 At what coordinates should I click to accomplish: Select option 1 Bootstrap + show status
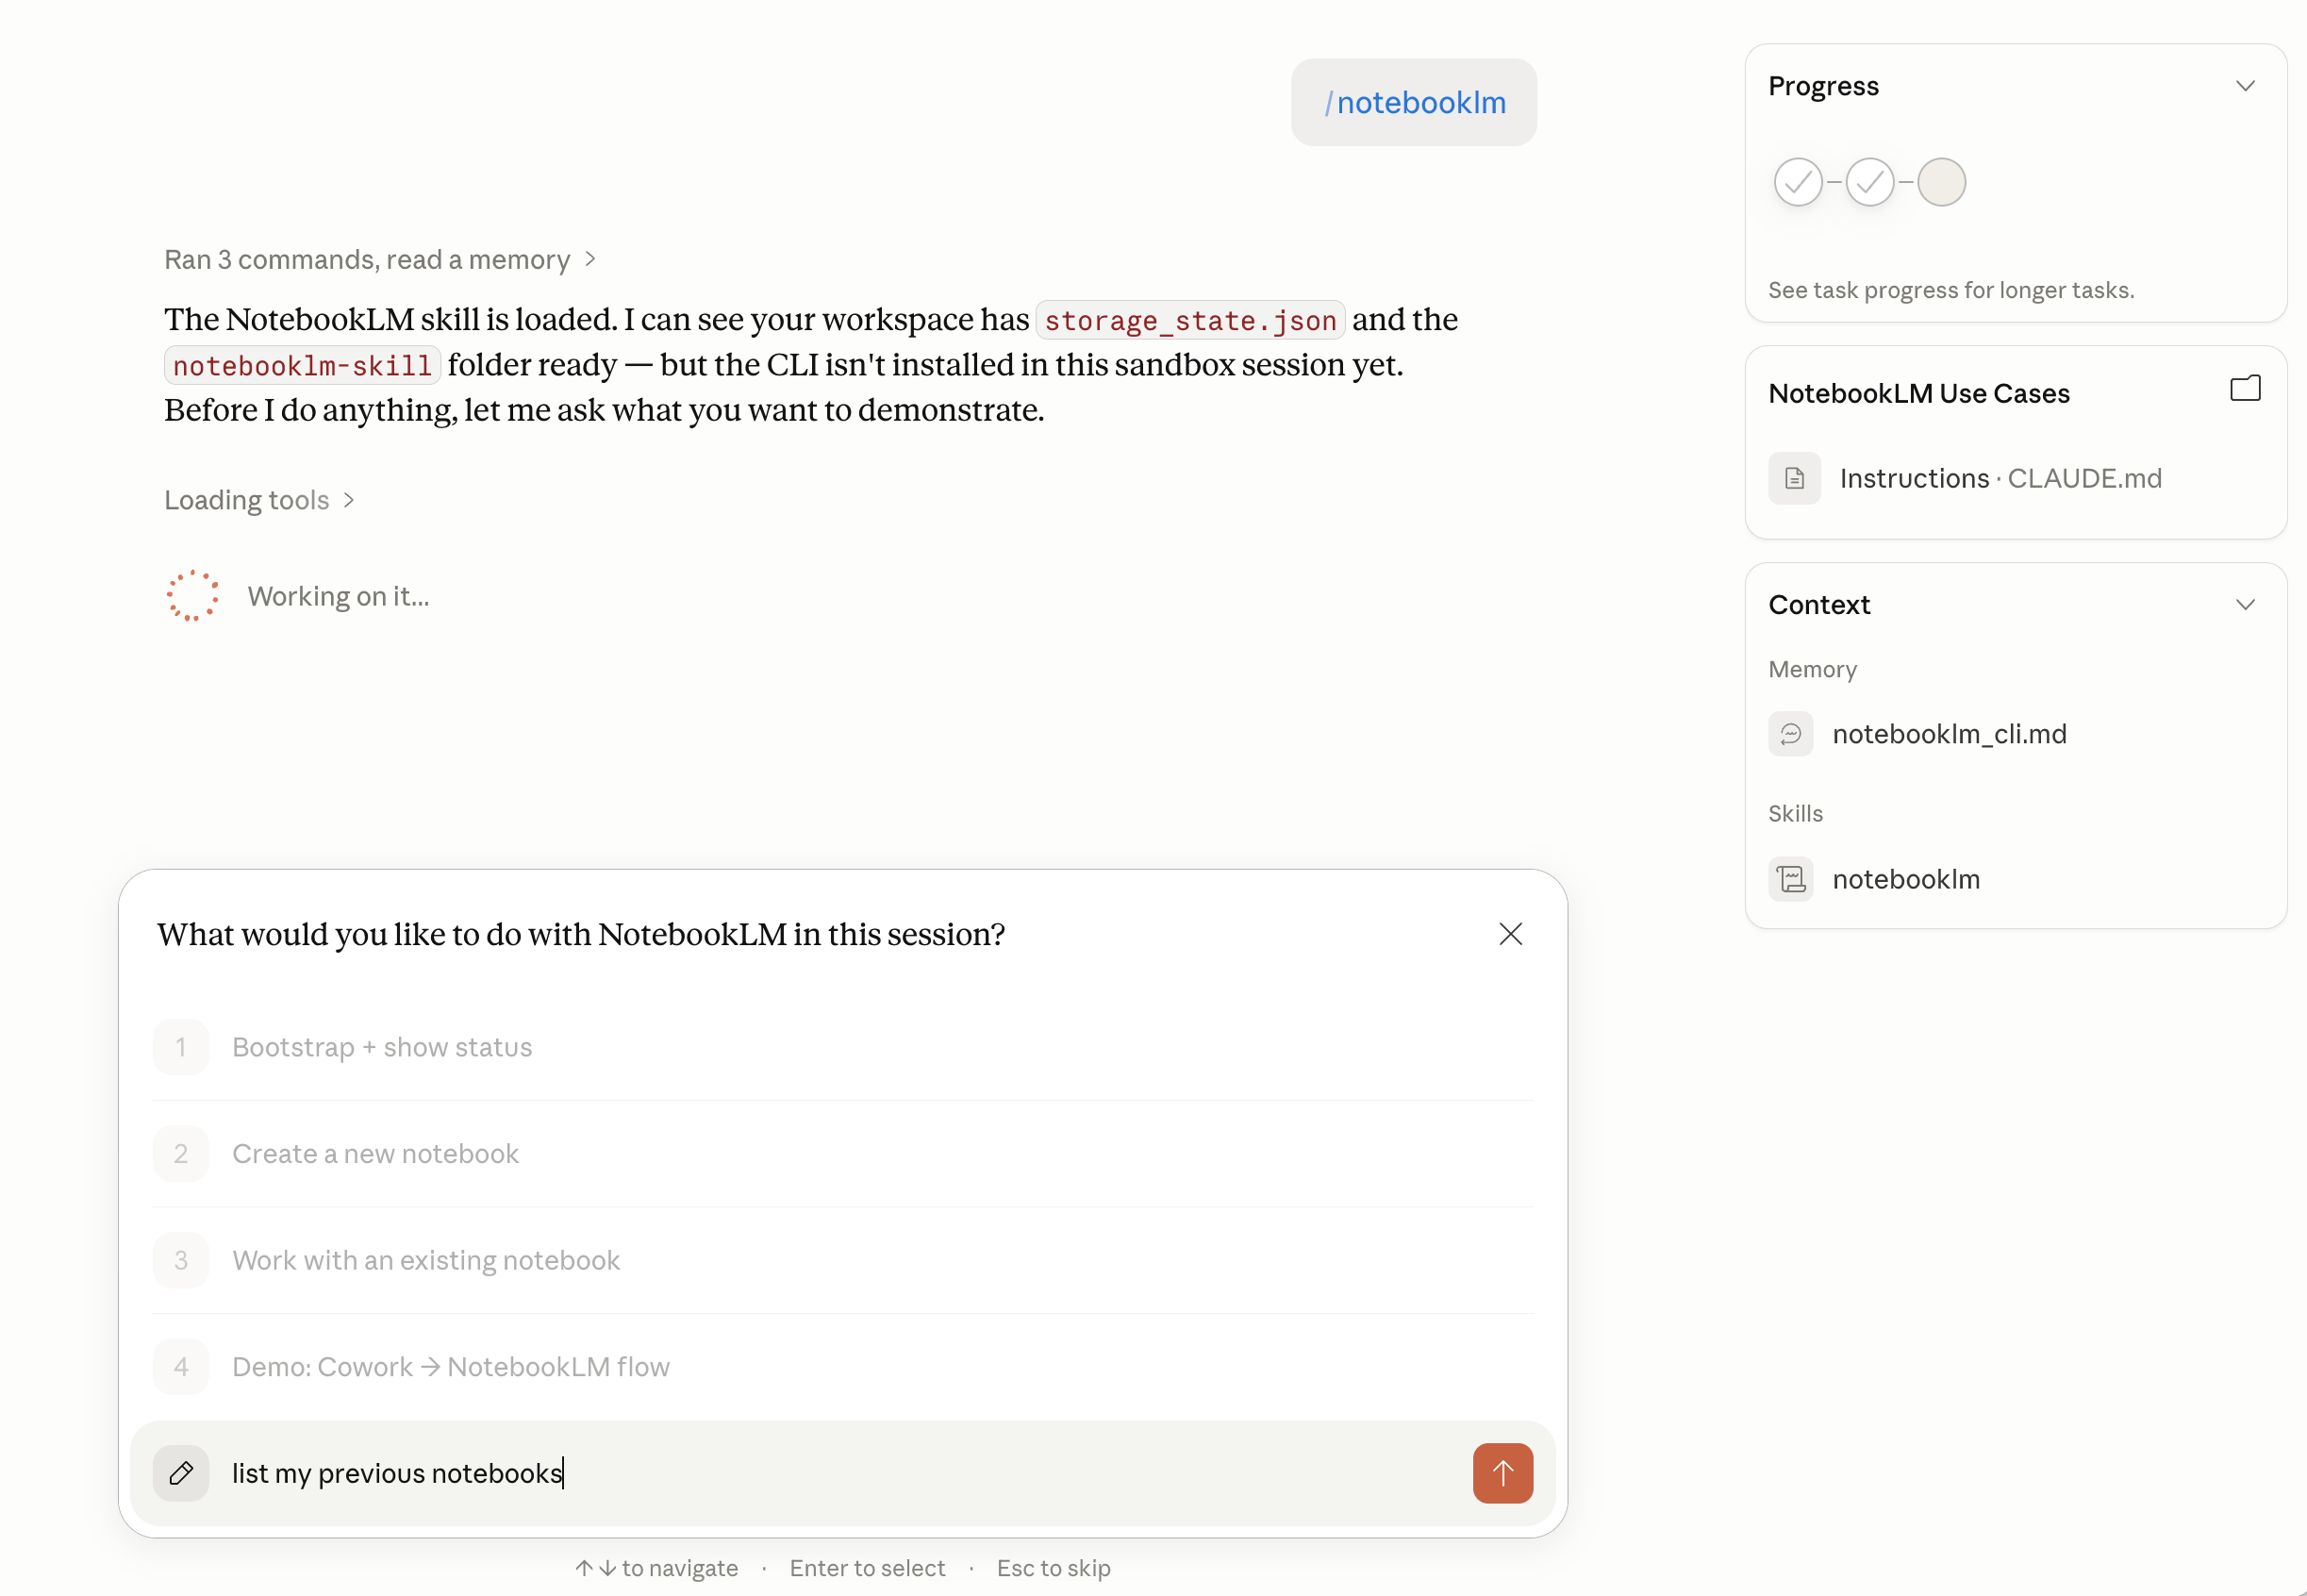382,1047
